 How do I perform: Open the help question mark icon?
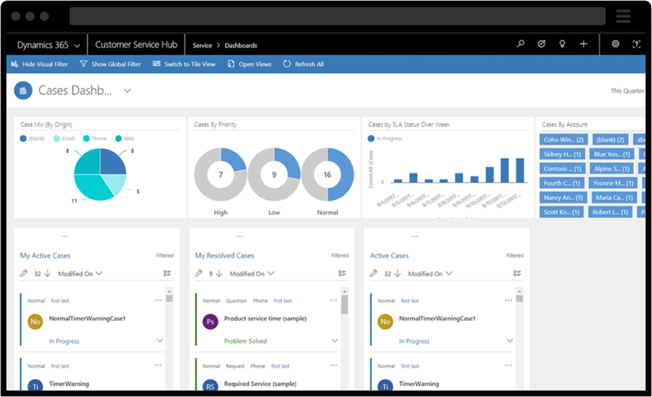click(x=636, y=44)
